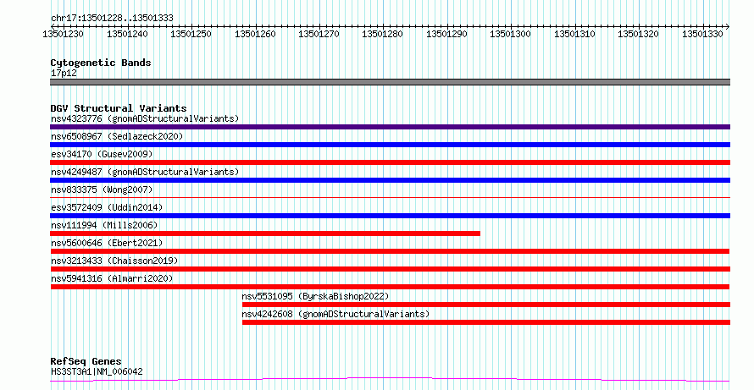Open variant label nsv6508967 (Sedlazeck2020)
This screenshot has width=754, height=390.
click(x=117, y=136)
